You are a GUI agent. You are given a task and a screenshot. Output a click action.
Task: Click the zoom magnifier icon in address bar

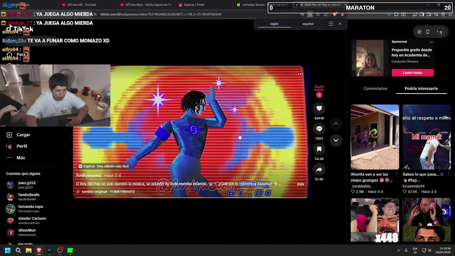coord(318,15)
